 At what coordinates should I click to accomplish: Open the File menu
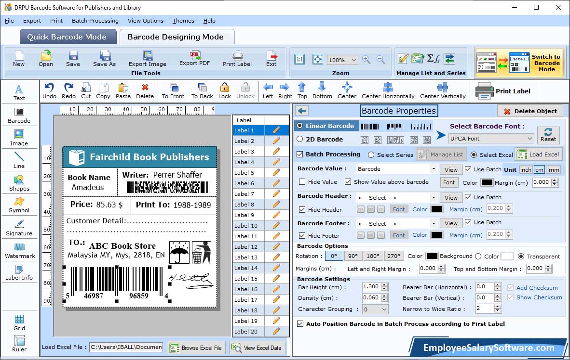point(9,21)
